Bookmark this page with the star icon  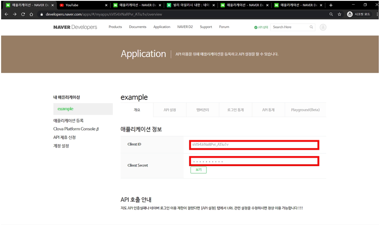pyautogui.click(x=339, y=14)
